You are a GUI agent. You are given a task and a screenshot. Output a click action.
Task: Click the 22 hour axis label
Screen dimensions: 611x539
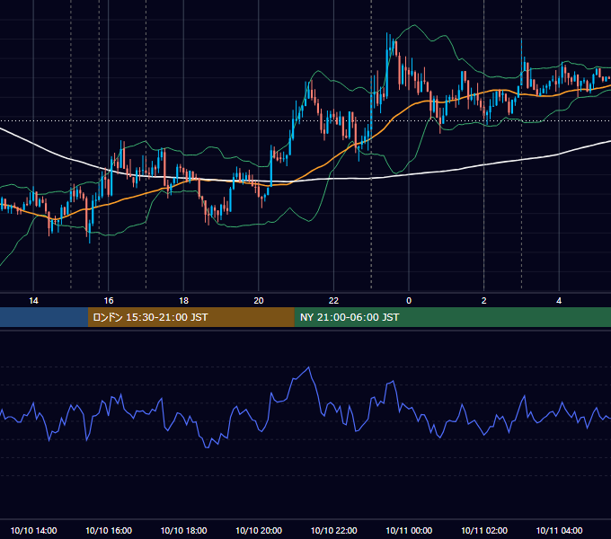click(333, 301)
